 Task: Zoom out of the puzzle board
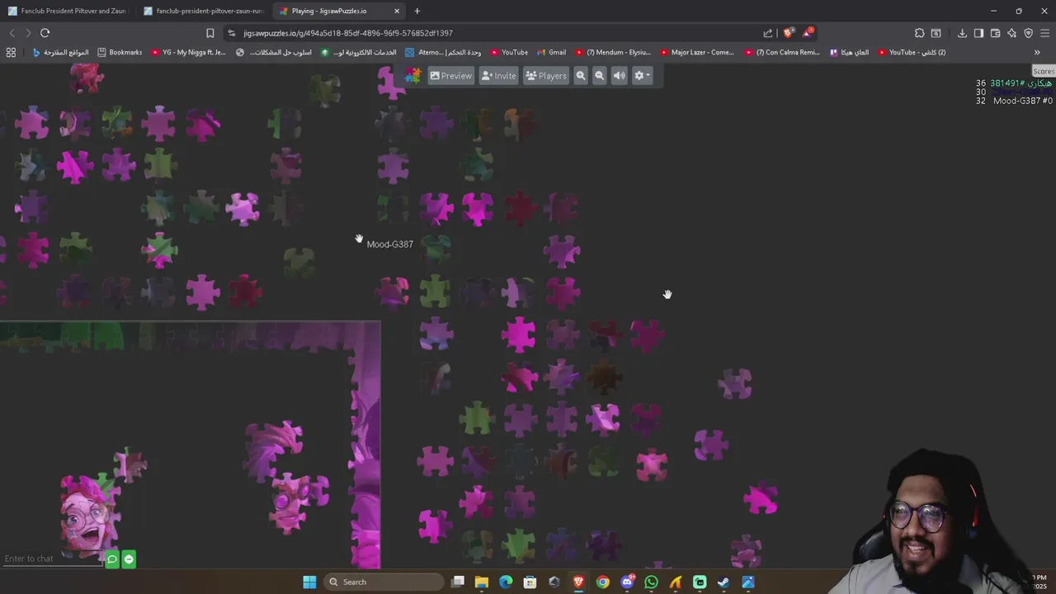[x=600, y=76]
